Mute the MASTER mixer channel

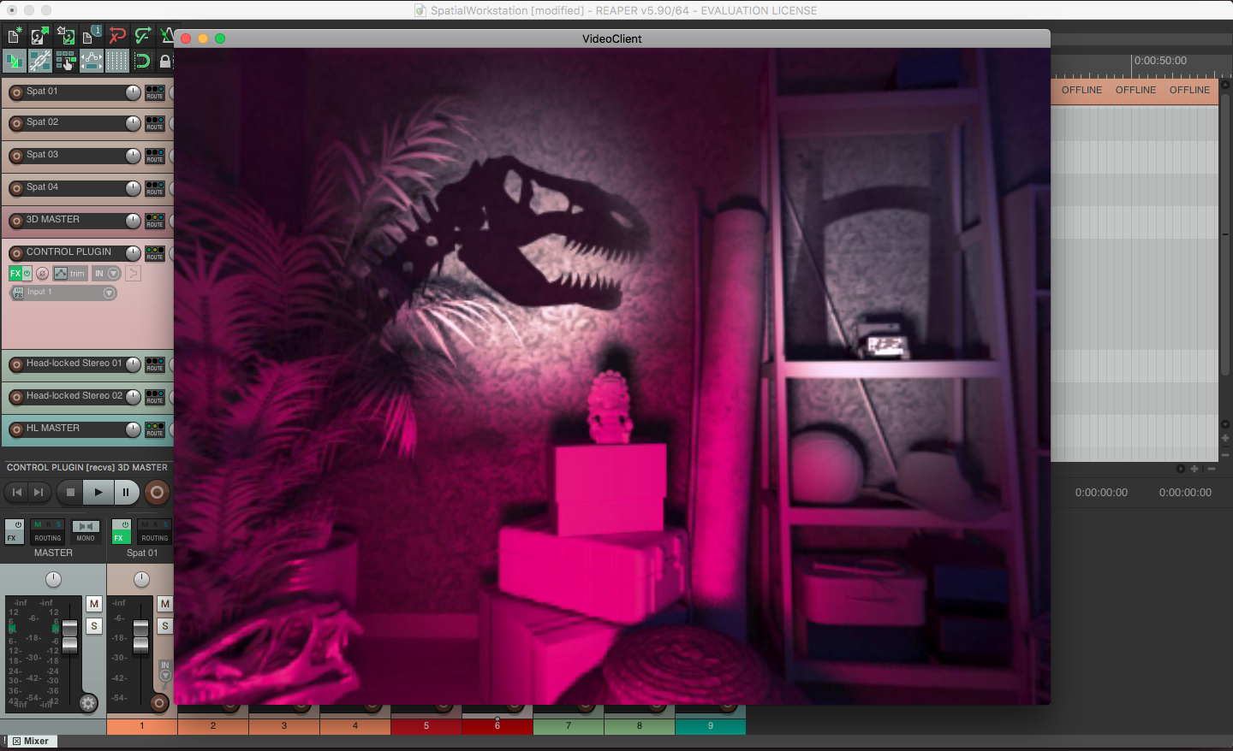coord(94,604)
